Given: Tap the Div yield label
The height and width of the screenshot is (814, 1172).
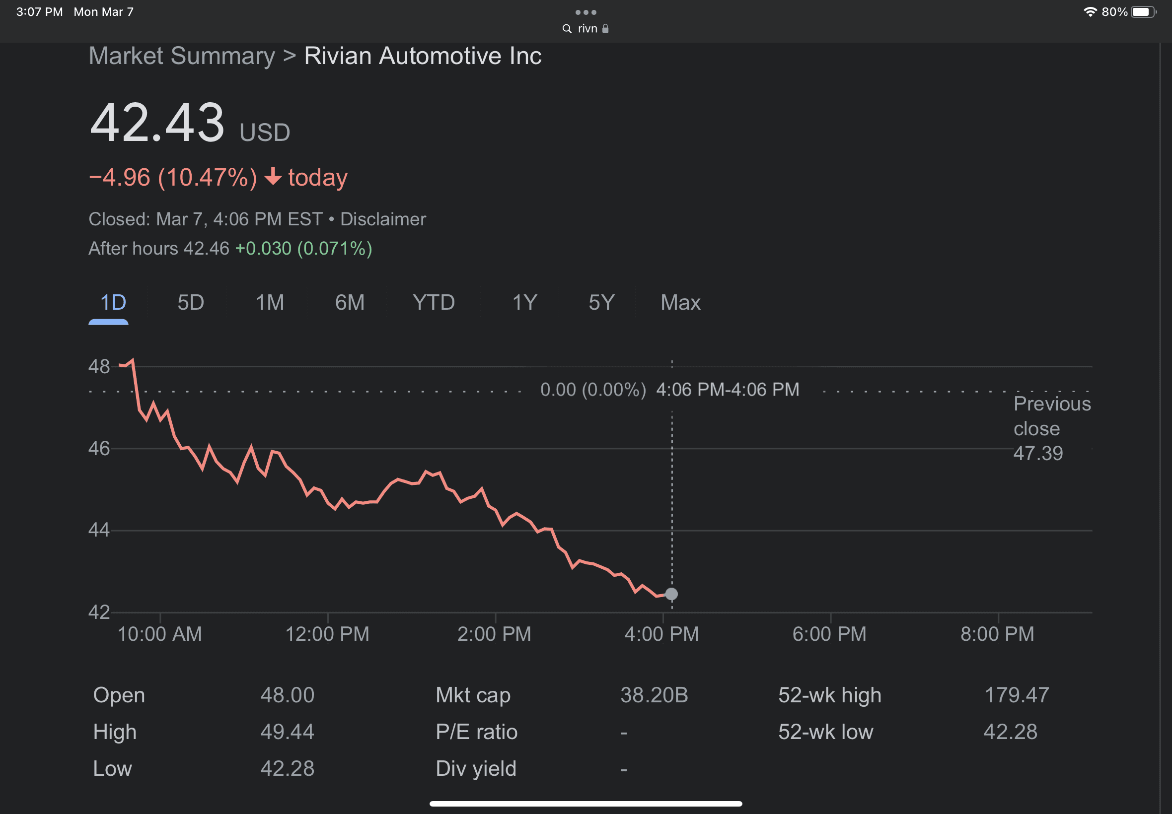Looking at the screenshot, I should pos(476,769).
